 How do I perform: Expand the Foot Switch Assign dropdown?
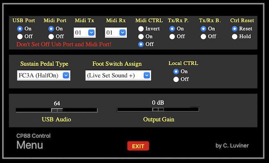point(118,75)
